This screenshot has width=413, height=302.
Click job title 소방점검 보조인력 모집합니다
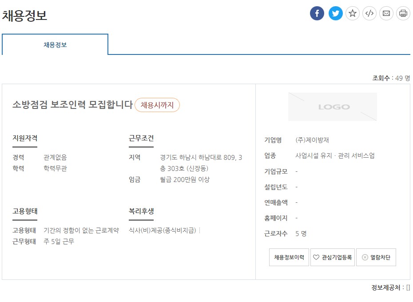coord(72,105)
